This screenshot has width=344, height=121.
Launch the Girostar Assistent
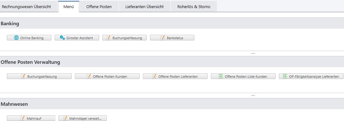coord(77,38)
